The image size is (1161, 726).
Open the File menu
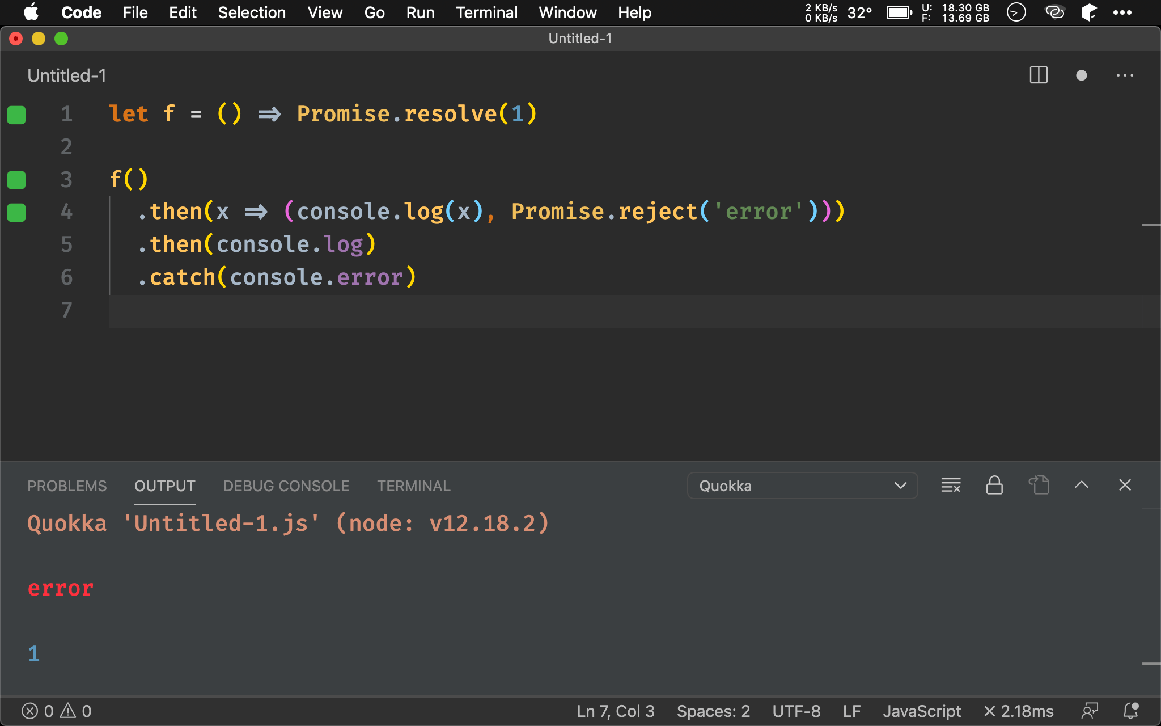[x=135, y=12]
